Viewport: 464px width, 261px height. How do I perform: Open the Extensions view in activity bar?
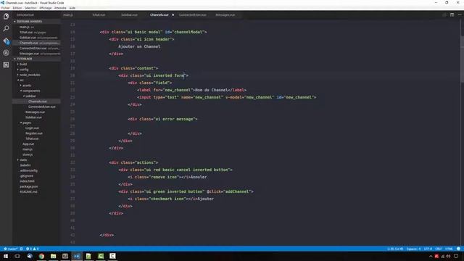click(6, 65)
